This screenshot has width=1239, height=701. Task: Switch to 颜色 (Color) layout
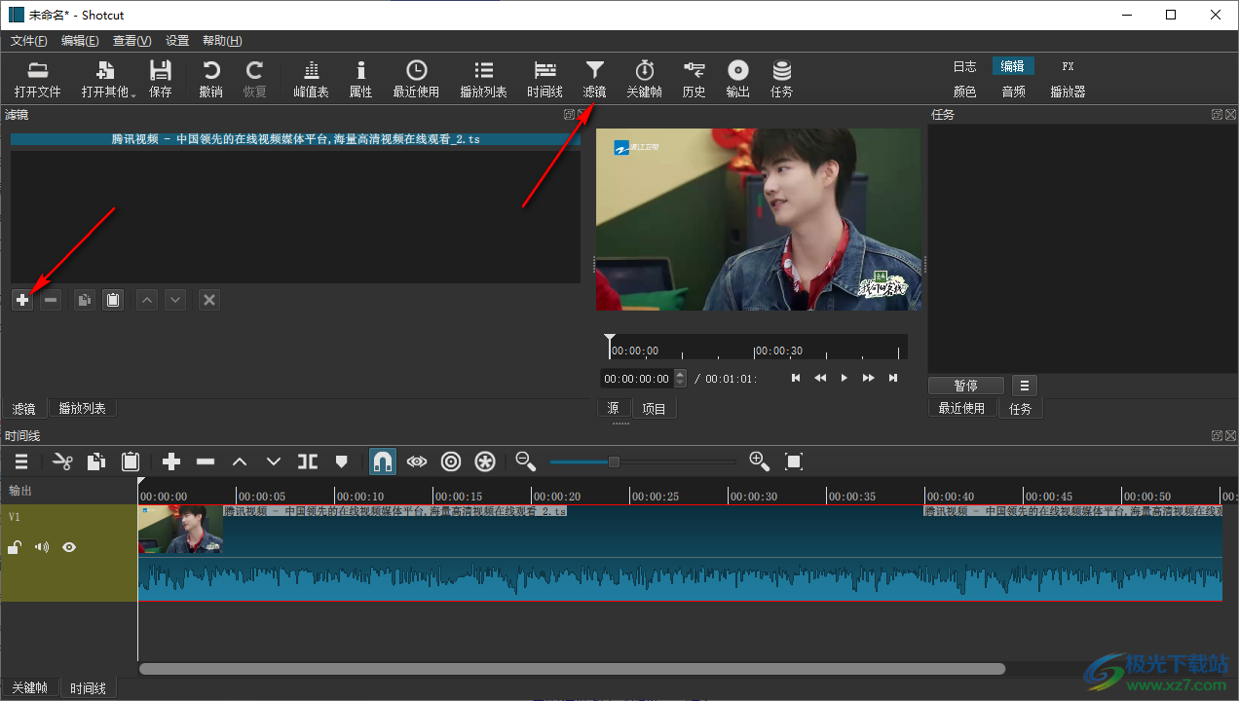click(x=964, y=92)
